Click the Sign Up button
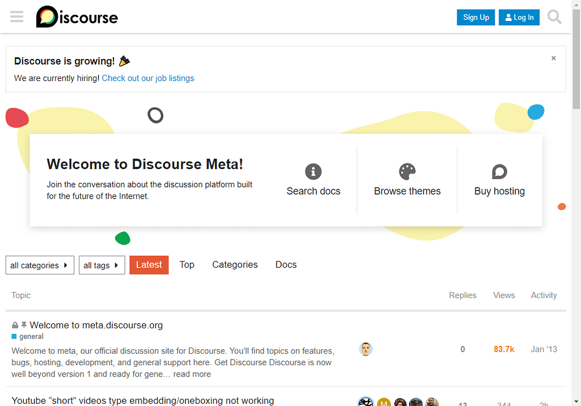The width and height of the screenshot is (581, 406). [x=476, y=18]
